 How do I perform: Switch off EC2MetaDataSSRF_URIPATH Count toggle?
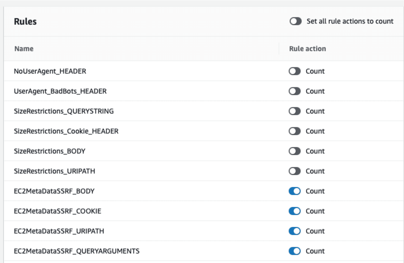[x=295, y=231]
